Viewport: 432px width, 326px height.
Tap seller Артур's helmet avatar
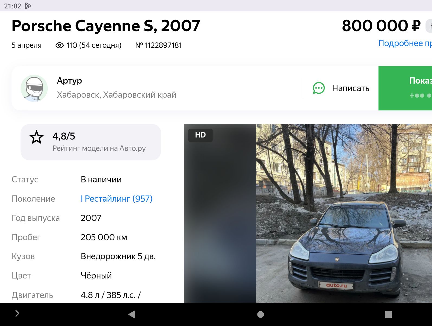(x=34, y=88)
